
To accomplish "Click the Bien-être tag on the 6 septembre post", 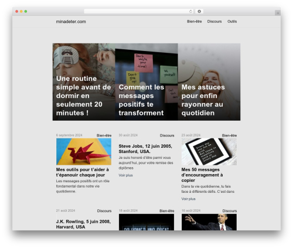I will [104, 135].
